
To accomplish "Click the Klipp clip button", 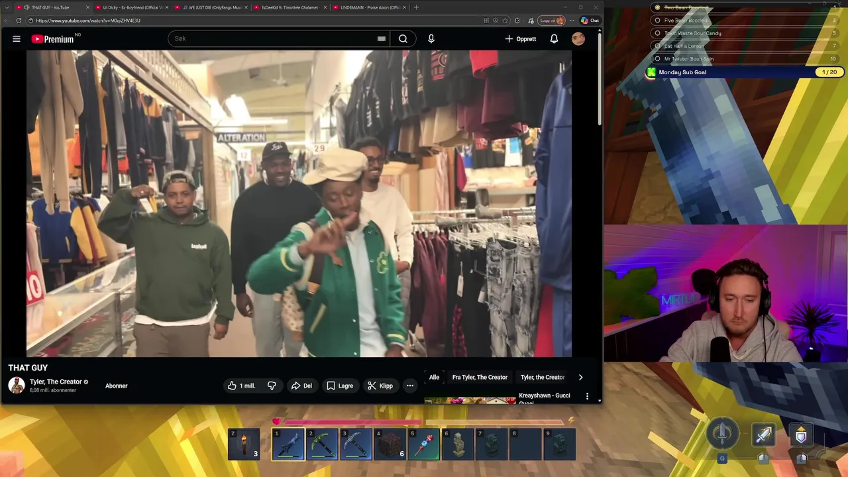I will pyautogui.click(x=380, y=386).
